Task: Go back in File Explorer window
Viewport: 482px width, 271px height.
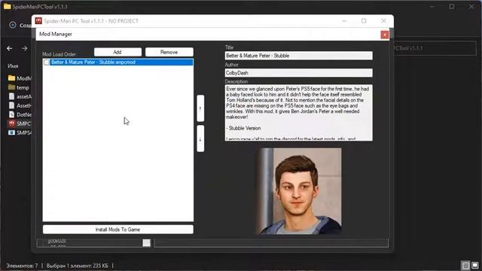Action: click(10, 48)
